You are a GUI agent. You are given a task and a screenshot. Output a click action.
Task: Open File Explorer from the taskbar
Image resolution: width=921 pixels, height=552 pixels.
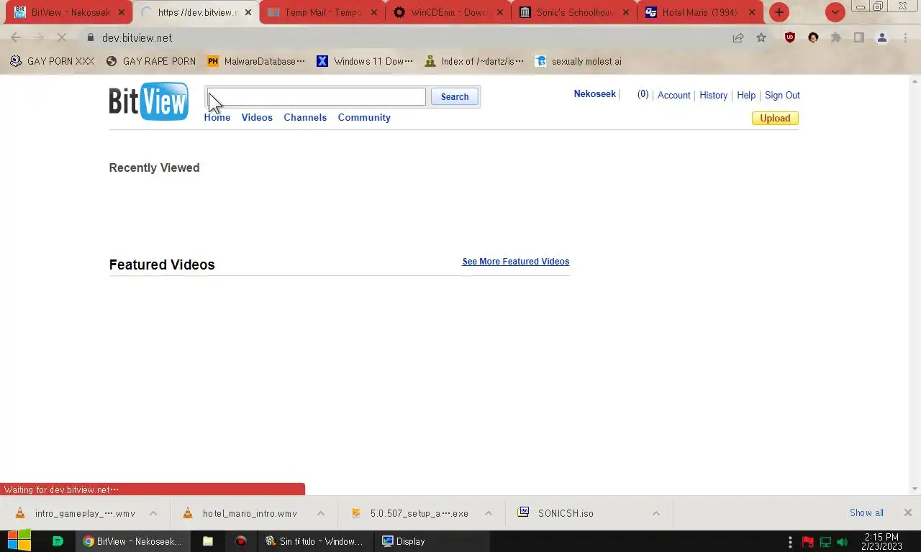coord(208,541)
